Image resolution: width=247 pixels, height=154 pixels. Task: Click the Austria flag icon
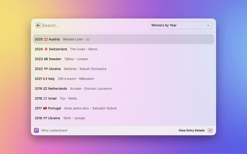46,39
